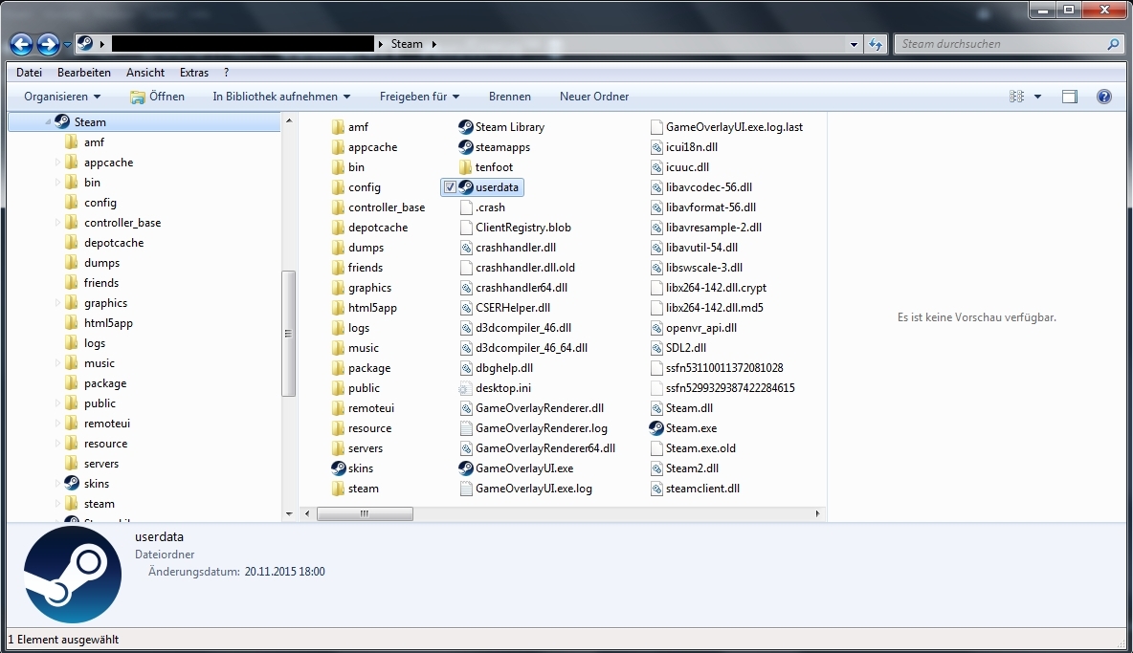Click the horizontal scrollbar thumb in file list
Image resolution: width=1133 pixels, height=653 pixels.
pos(365,513)
